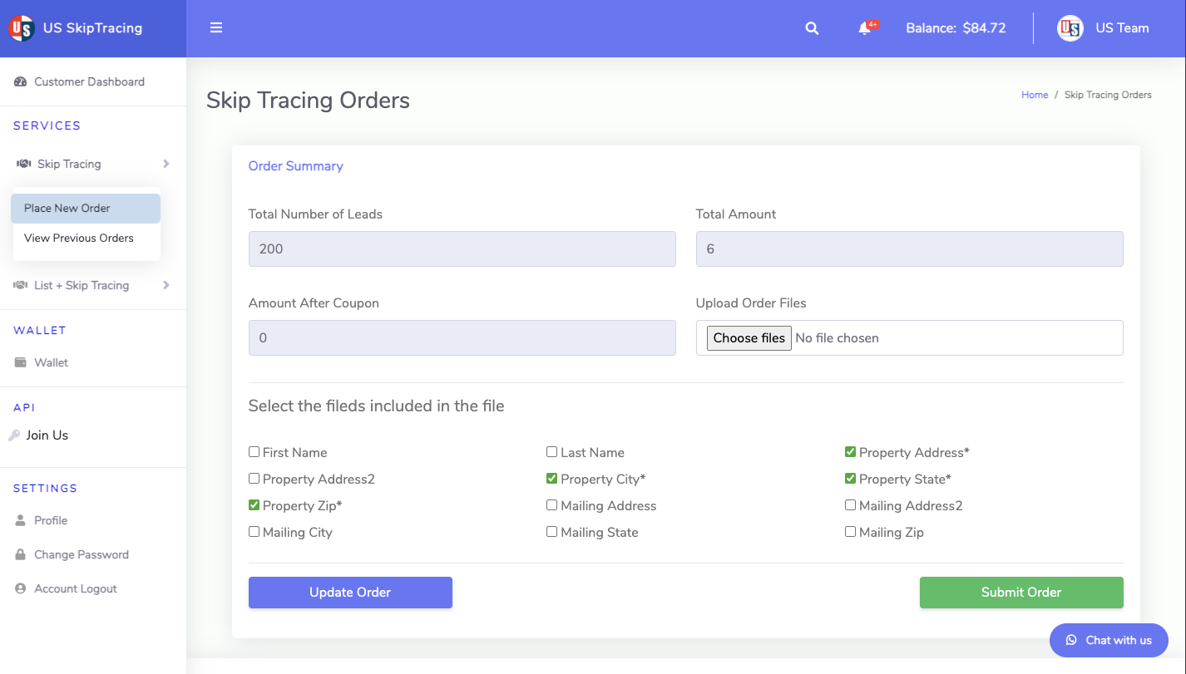The height and width of the screenshot is (674, 1186).
Task: Click the Wallet icon in sidebar
Action: (x=21, y=362)
